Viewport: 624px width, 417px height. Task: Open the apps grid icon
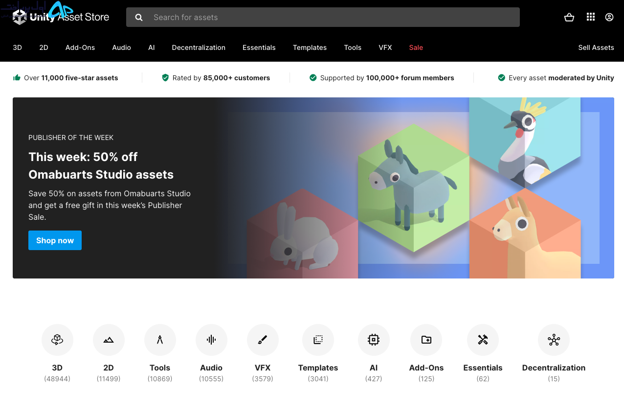(x=591, y=17)
